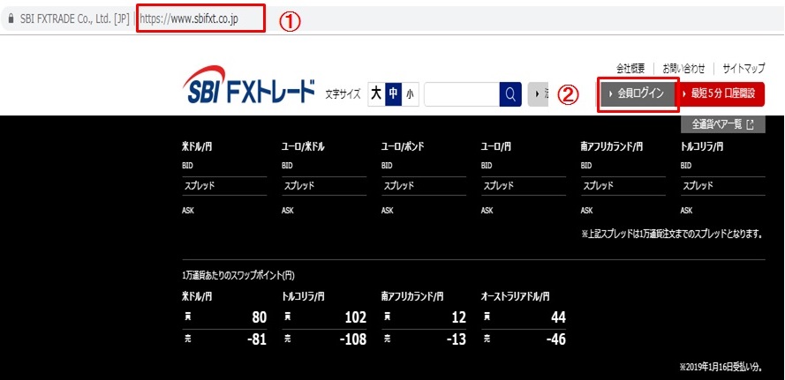Viewport: 785px width, 380px height.
Task: Click 文字サイズ label
Action: coord(343,94)
